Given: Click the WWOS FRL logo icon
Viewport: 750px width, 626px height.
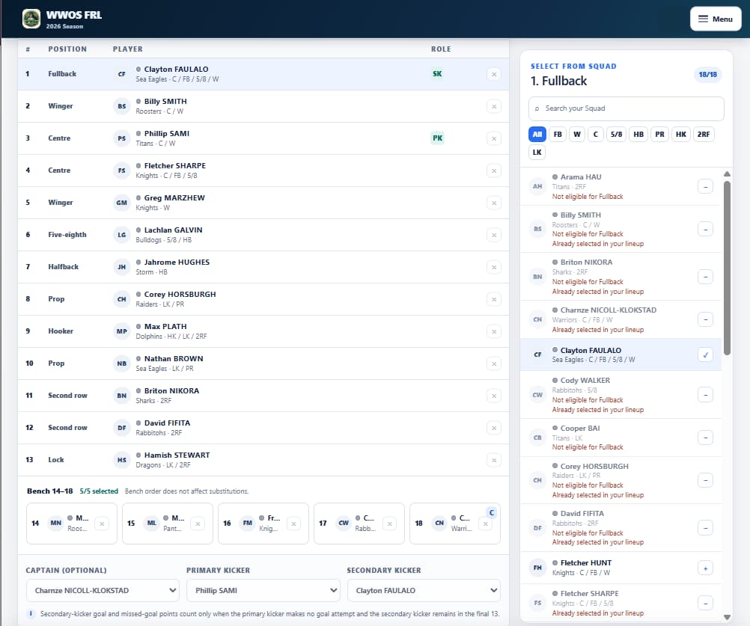Looking at the screenshot, I should (31, 19).
